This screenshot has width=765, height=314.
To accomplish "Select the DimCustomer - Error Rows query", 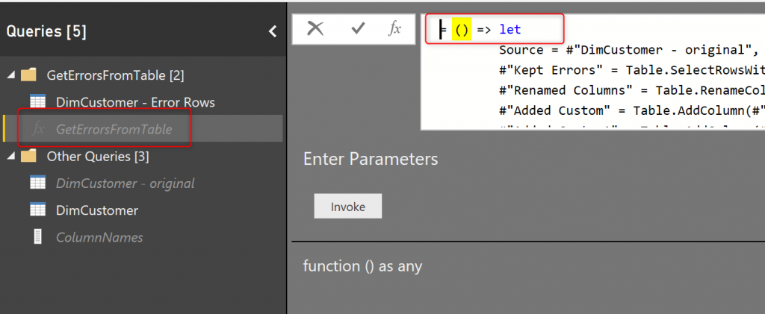I will (x=135, y=102).
